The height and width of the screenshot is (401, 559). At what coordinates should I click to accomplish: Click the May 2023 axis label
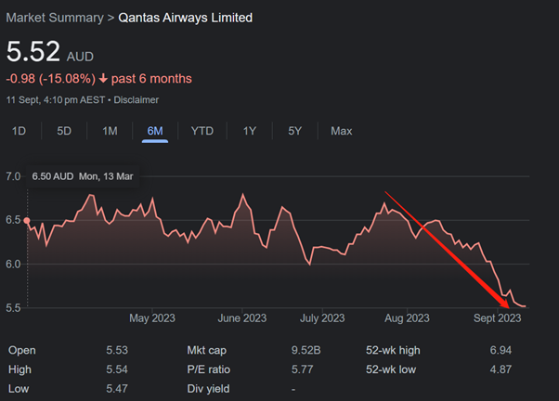152,318
